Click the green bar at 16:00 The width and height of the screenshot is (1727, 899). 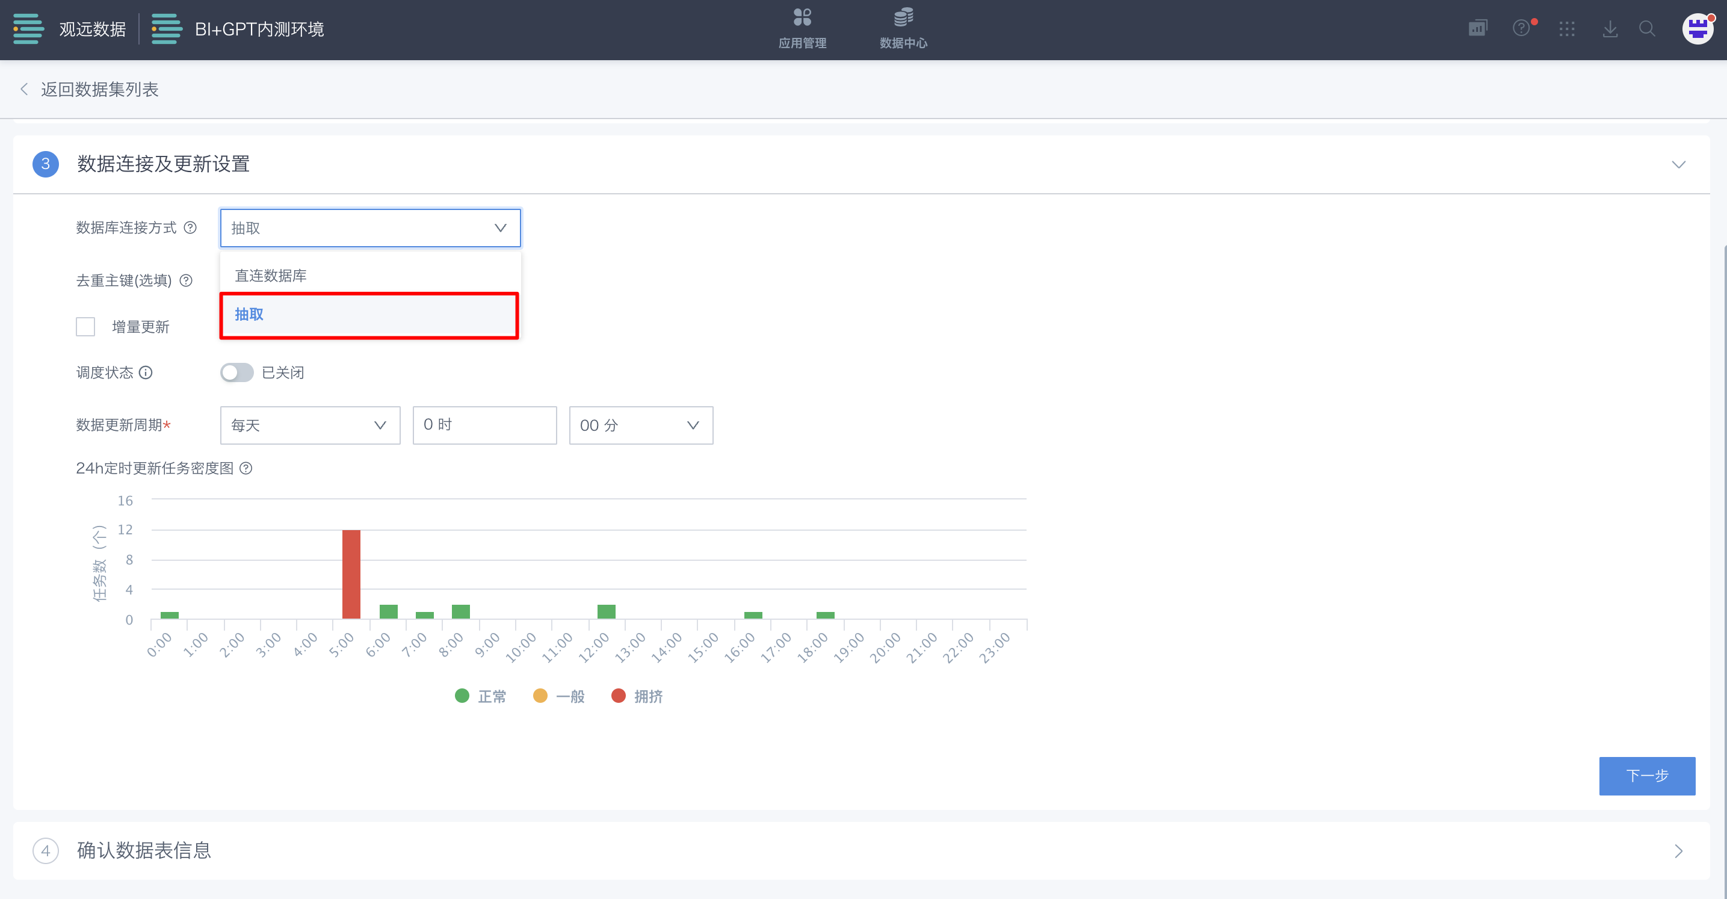pyautogui.click(x=752, y=615)
